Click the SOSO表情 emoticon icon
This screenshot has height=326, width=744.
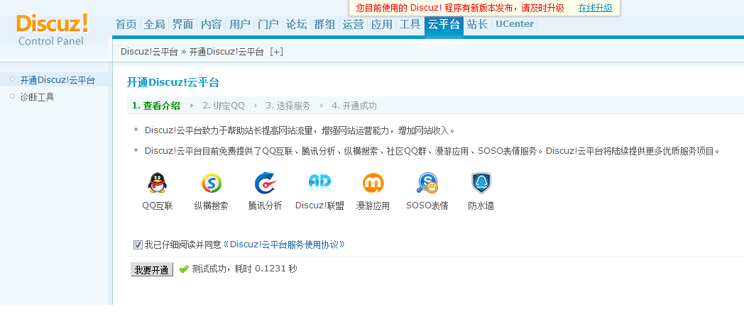coord(427,183)
